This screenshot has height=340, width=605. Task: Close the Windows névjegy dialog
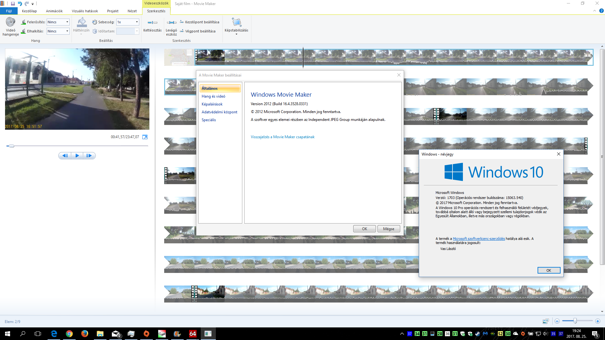coord(558,154)
